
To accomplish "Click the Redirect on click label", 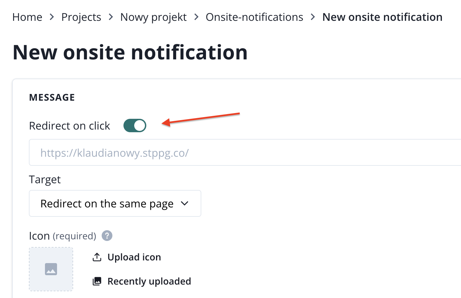I will click(69, 126).
